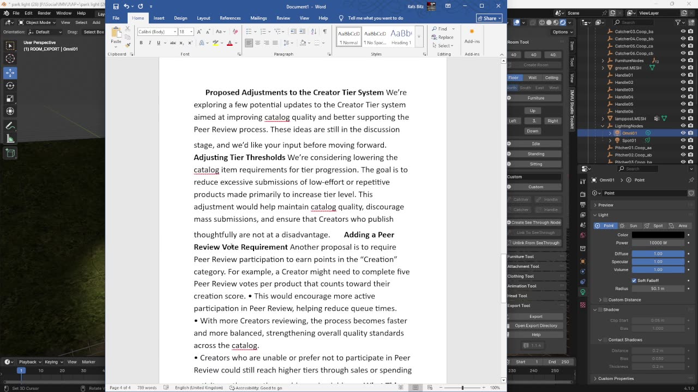Select the Blender Move tool

click(x=10, y=72)
